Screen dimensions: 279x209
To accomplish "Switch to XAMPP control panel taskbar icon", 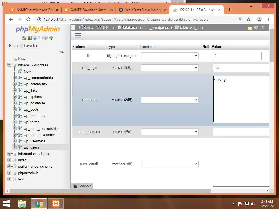I will click(x=56, y=204).
